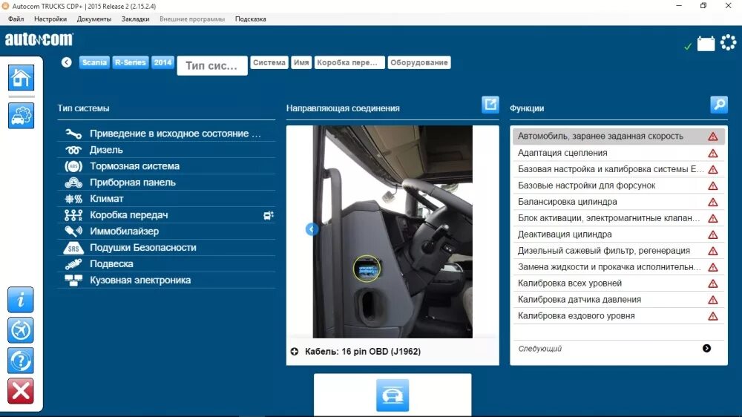Click the battery status icon

coord(706,44)
